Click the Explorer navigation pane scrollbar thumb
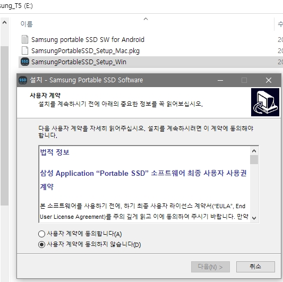This screenshot has height=282, width=283. [x=4, y=126]
